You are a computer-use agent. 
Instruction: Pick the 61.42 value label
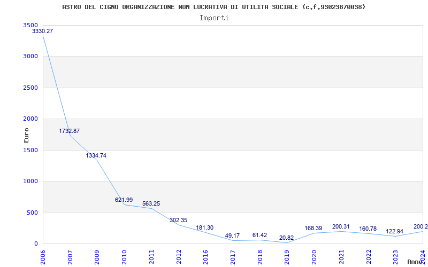tap(259, 235)
